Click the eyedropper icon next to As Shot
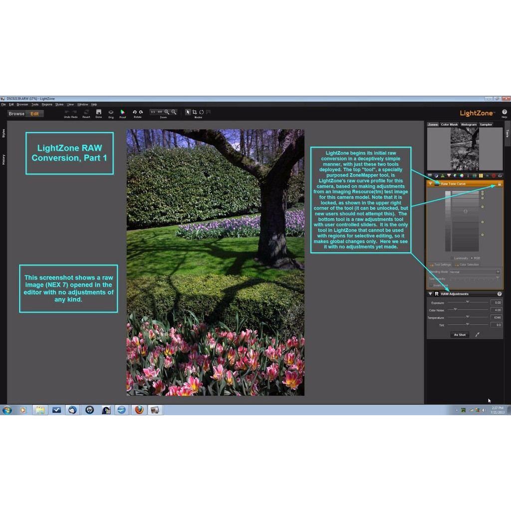Screen dimensions: 511x511 point(478,334)
